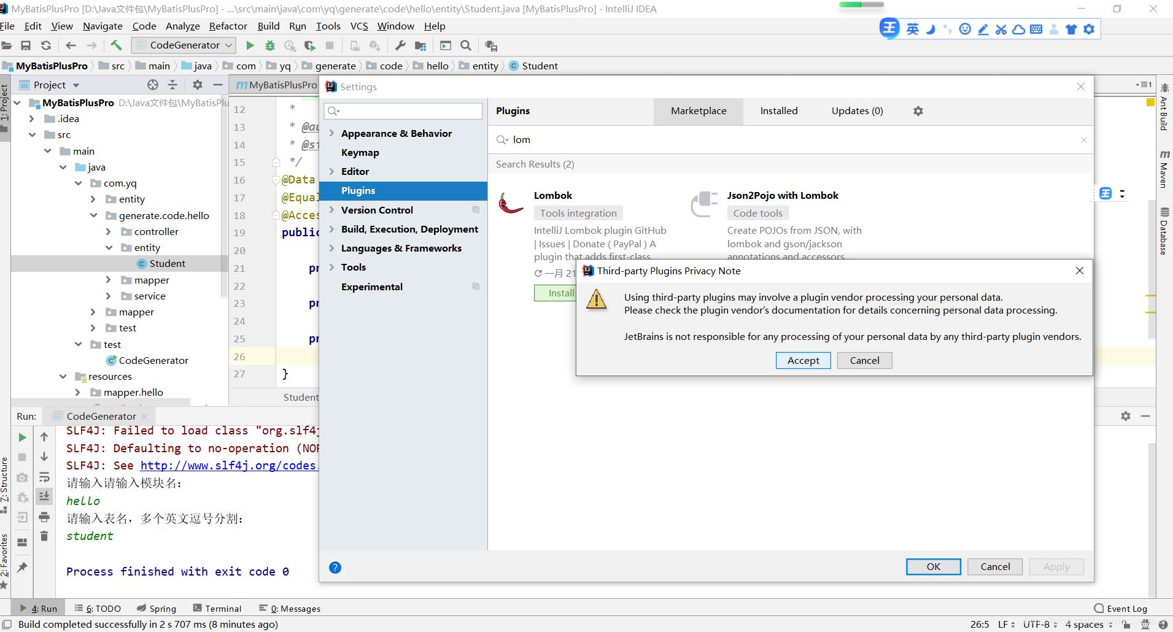Image resolution: width=1173 pixels, height=632 pixels.
Task: Click the plugins settings gear icon
Action: (918, 111)
